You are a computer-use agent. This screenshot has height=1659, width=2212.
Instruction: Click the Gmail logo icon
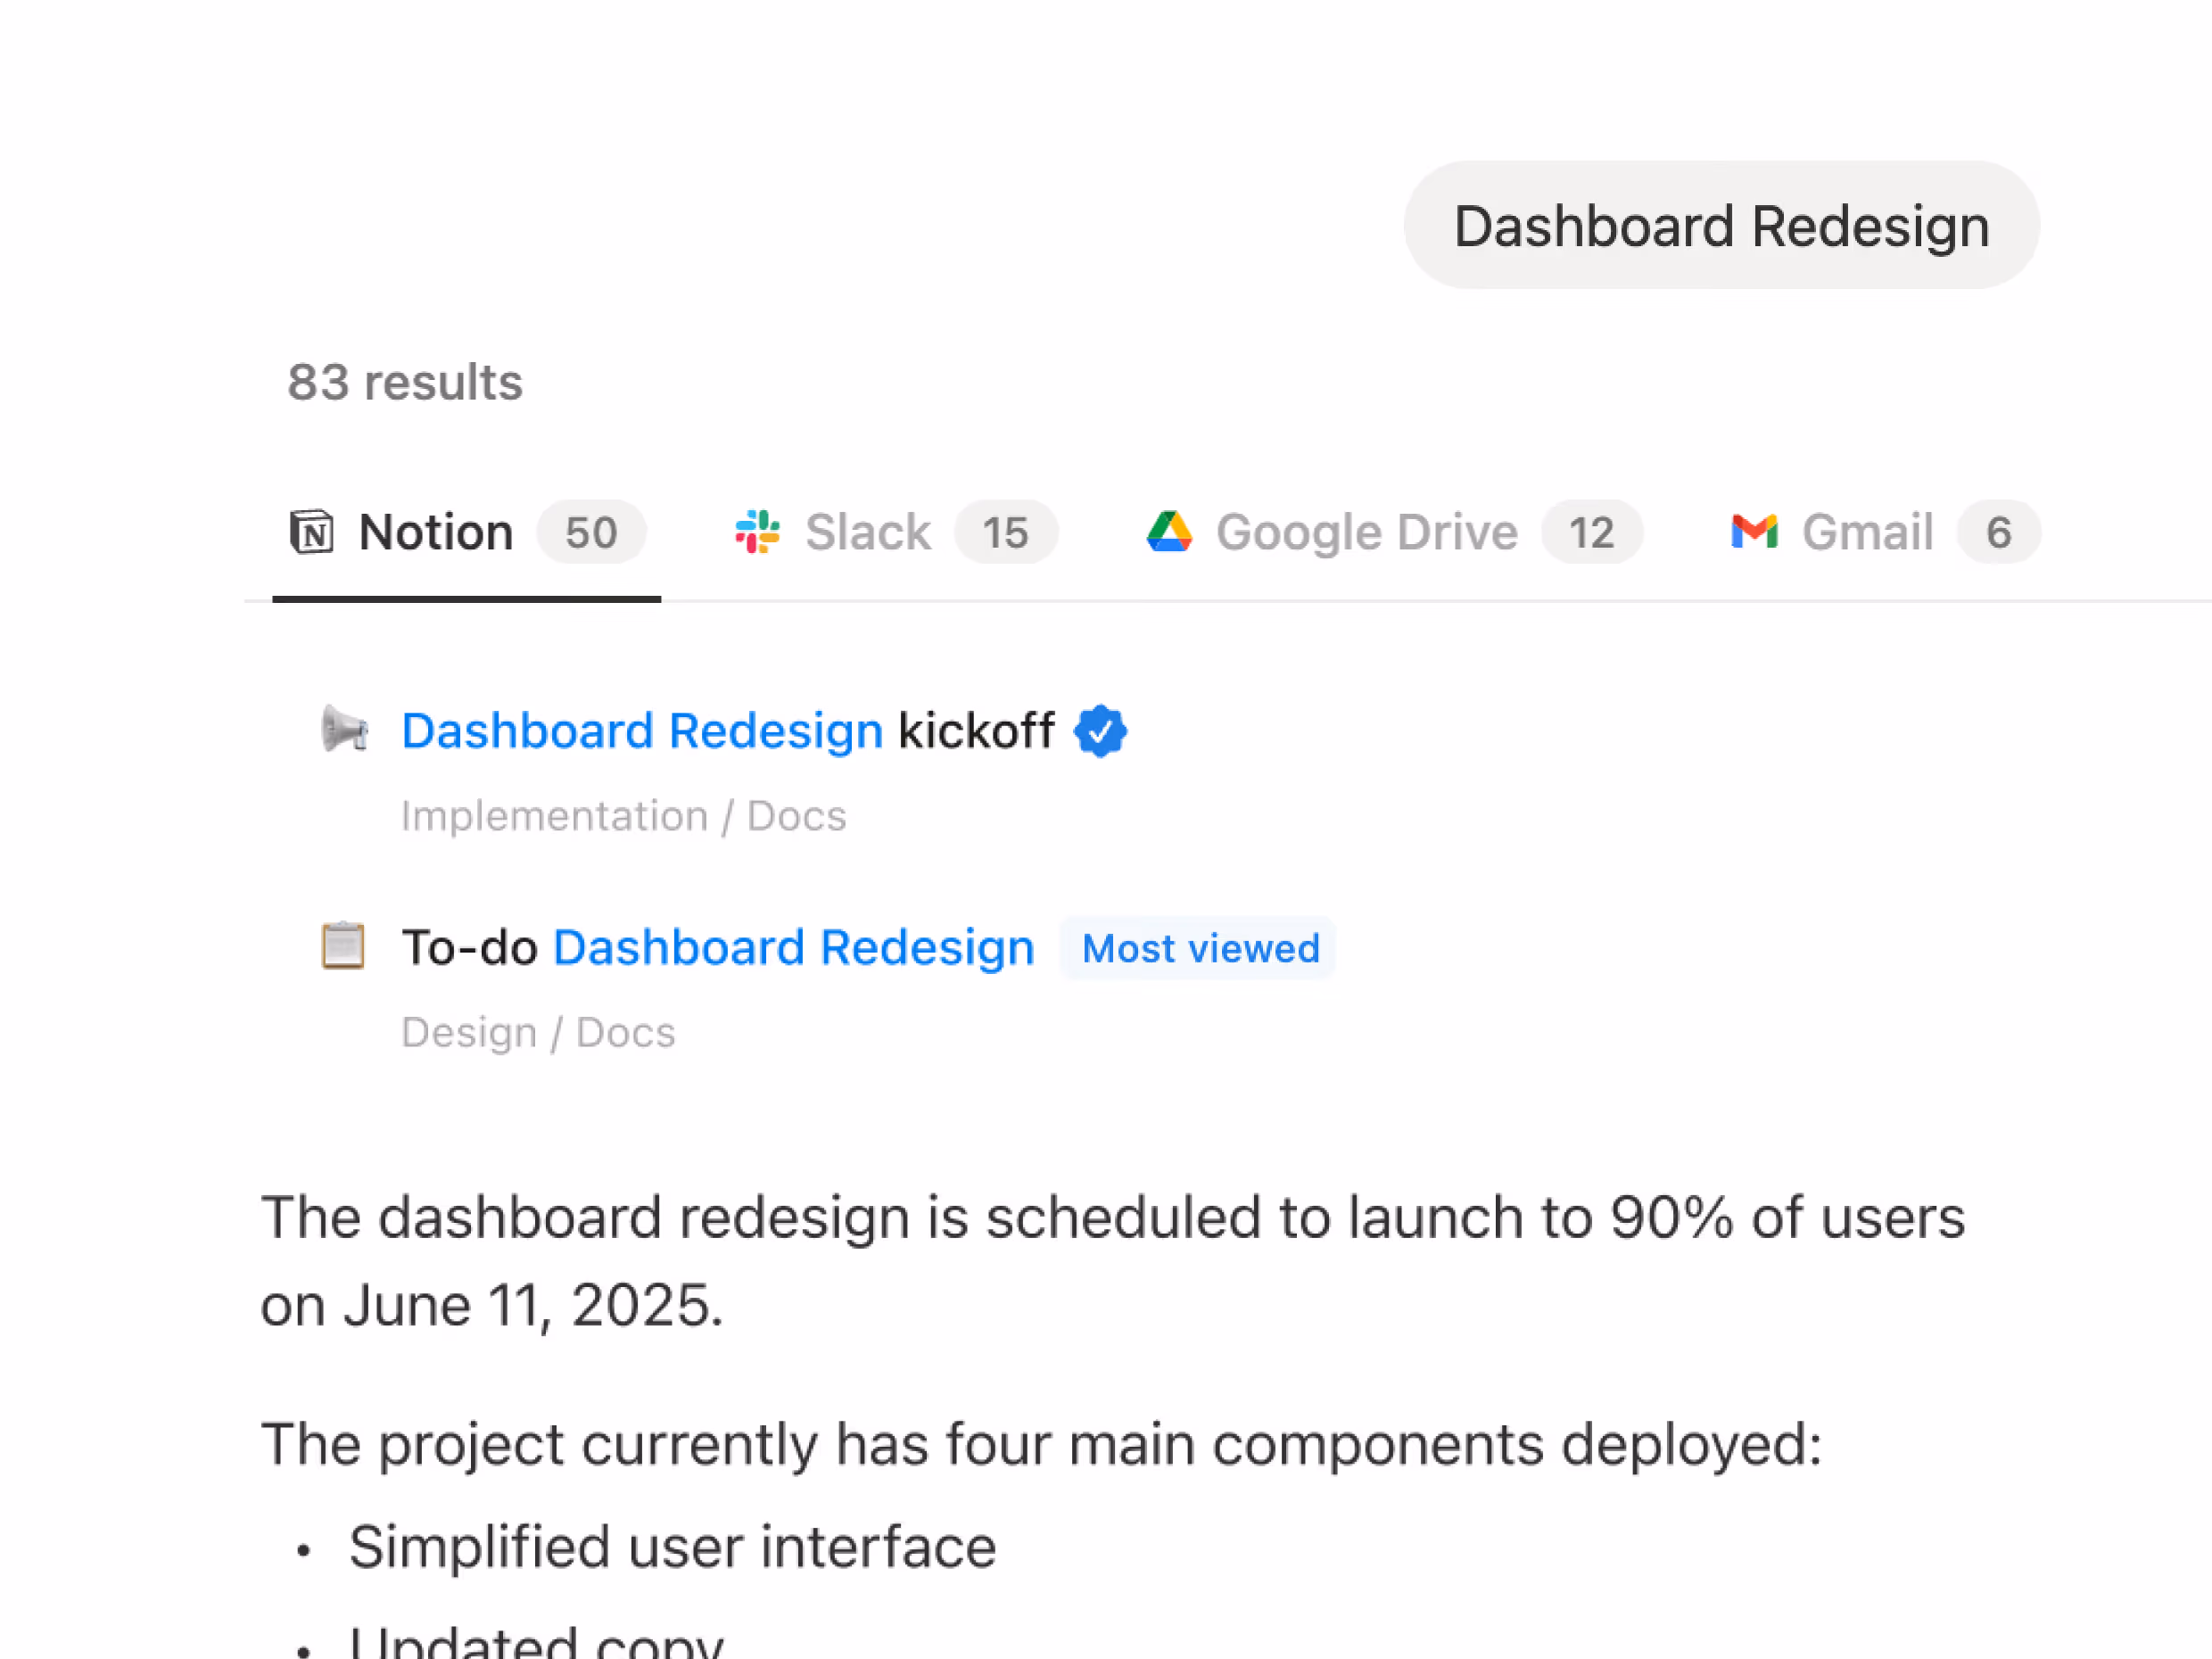tap(1754, 532)
